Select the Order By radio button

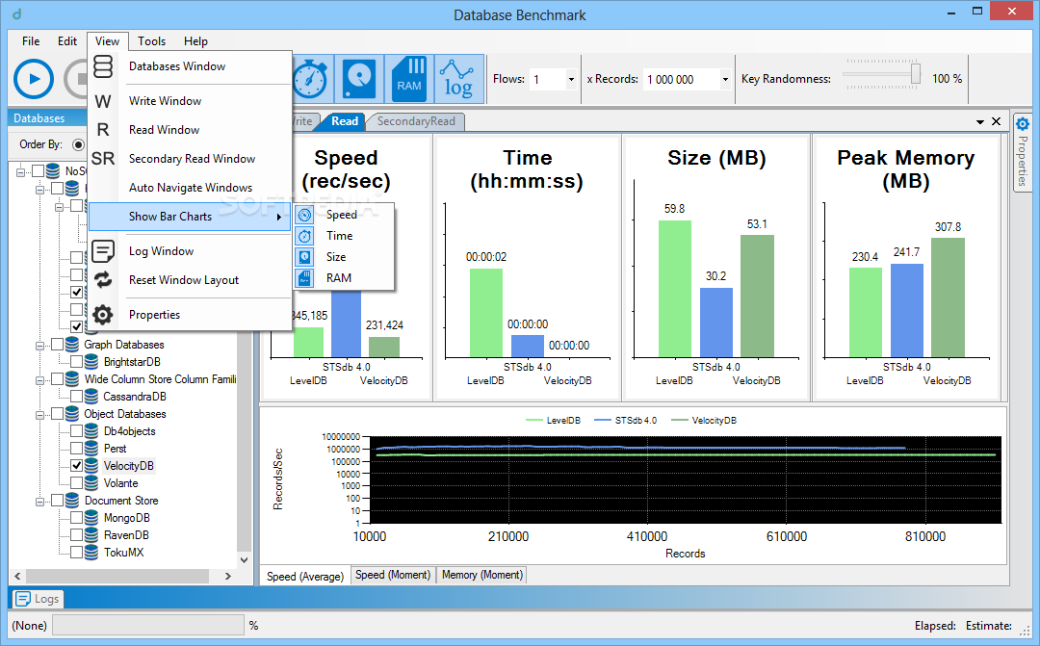[78, 144]
